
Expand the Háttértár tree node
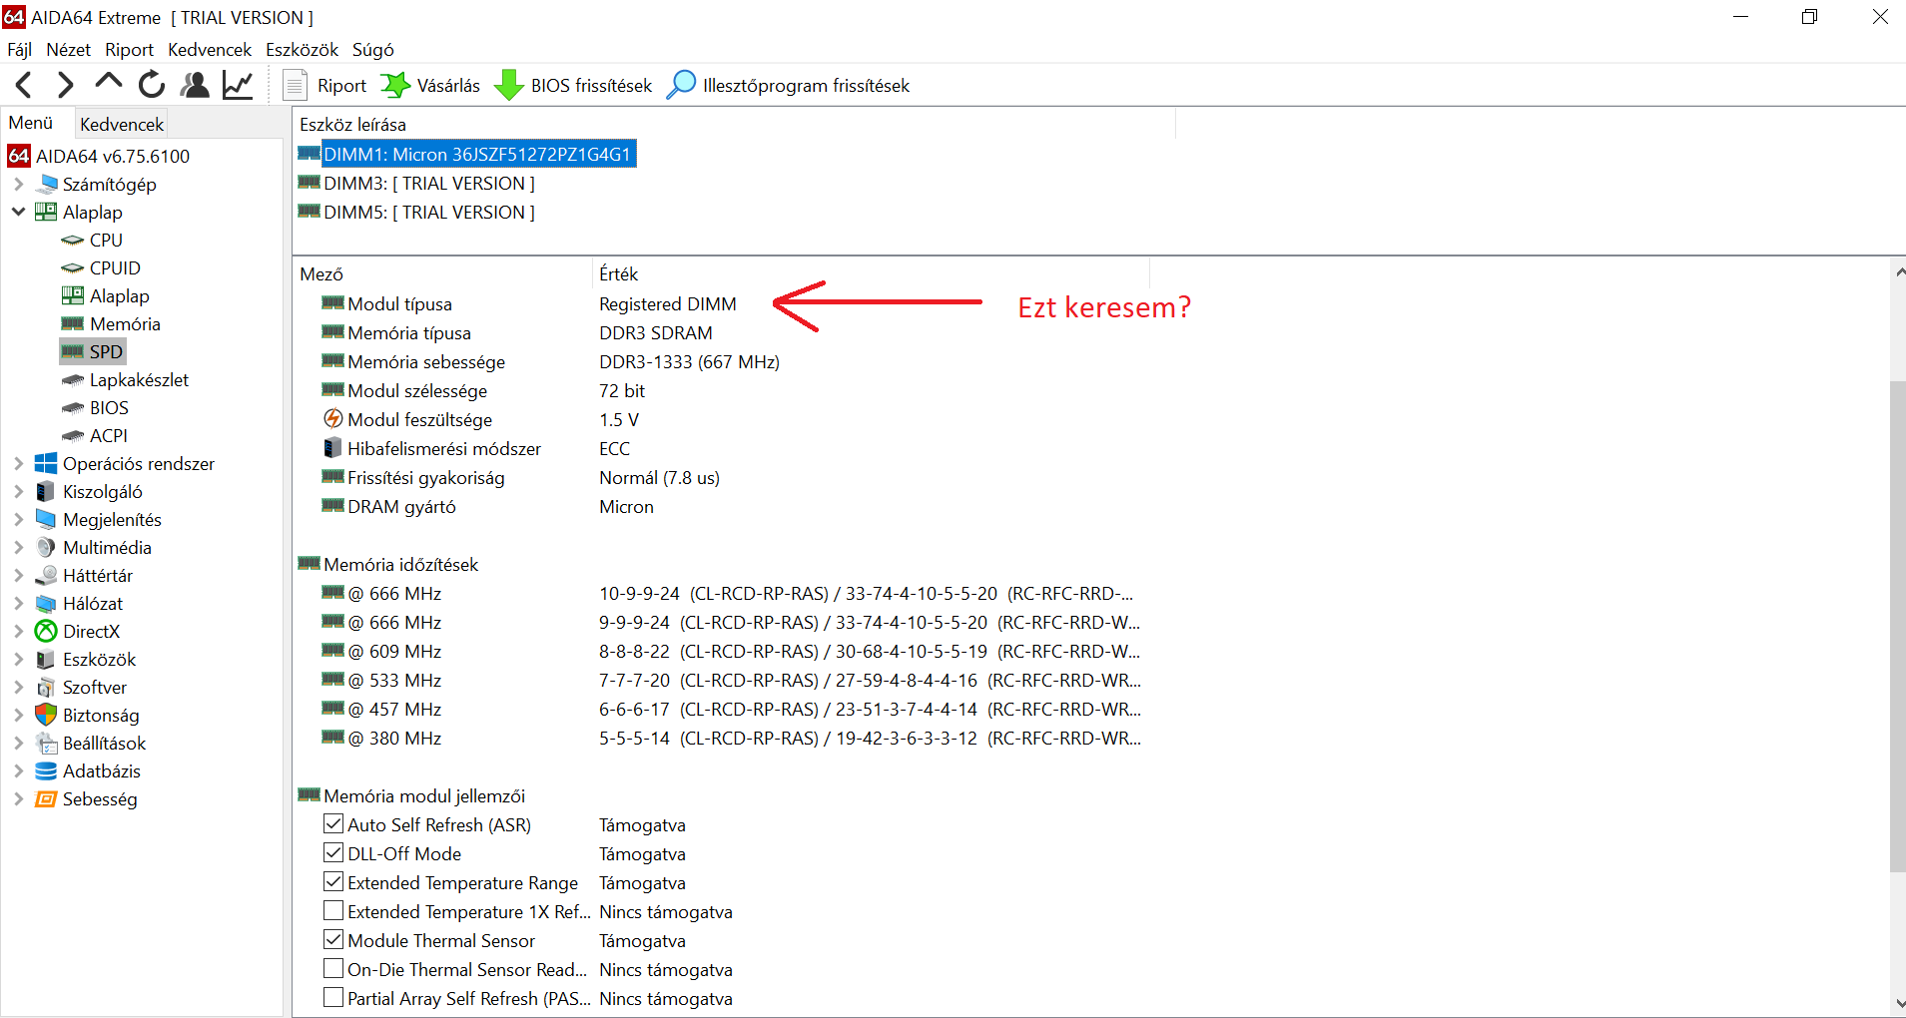(18, 575)
